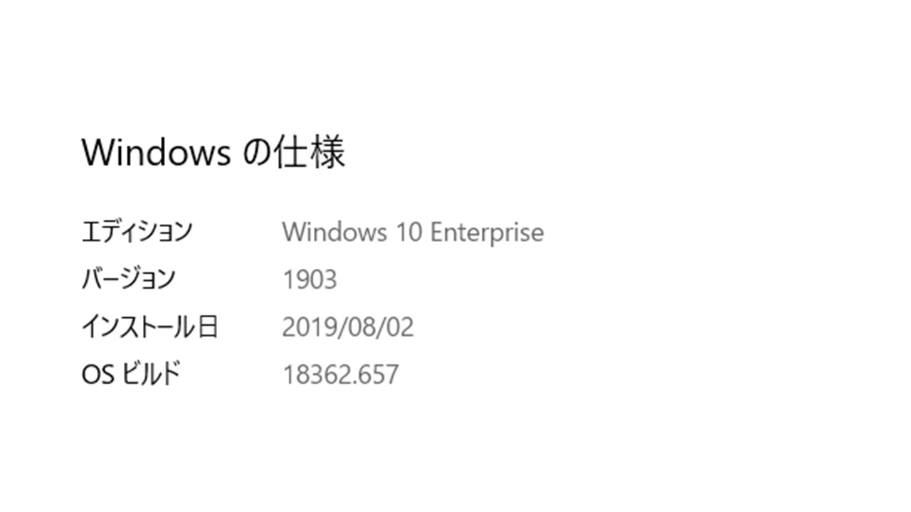Click the バージョン label
911x512 pixels.
[128, 279]
